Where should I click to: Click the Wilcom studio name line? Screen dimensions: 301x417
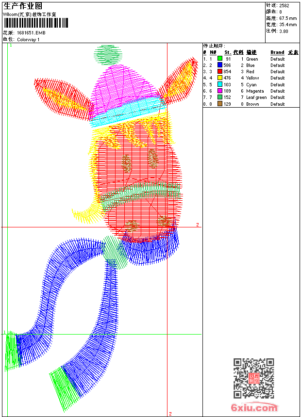pos(29,15)
